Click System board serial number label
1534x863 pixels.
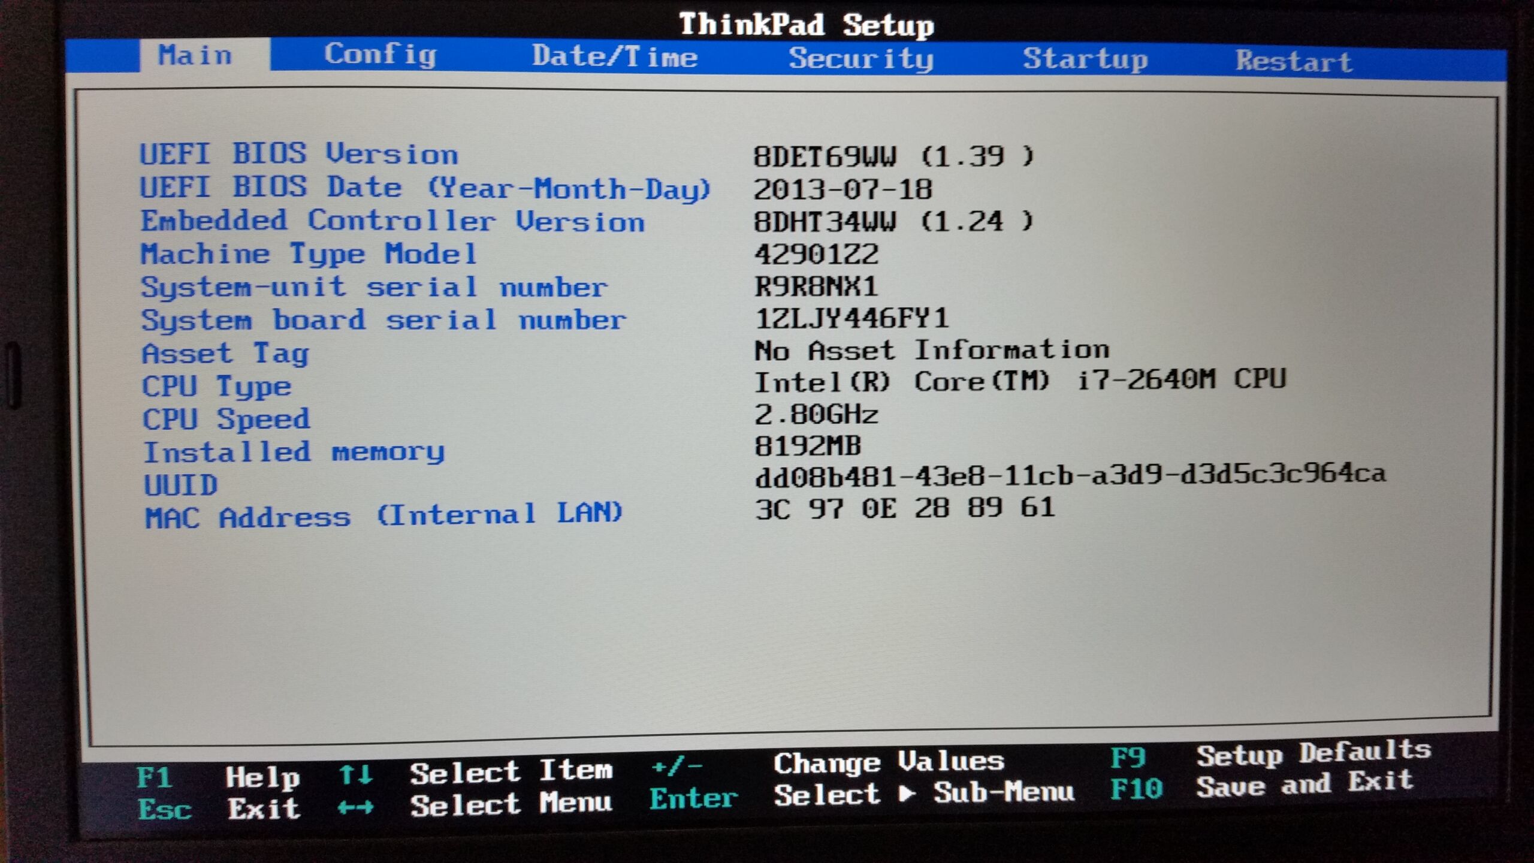point(383,321)
